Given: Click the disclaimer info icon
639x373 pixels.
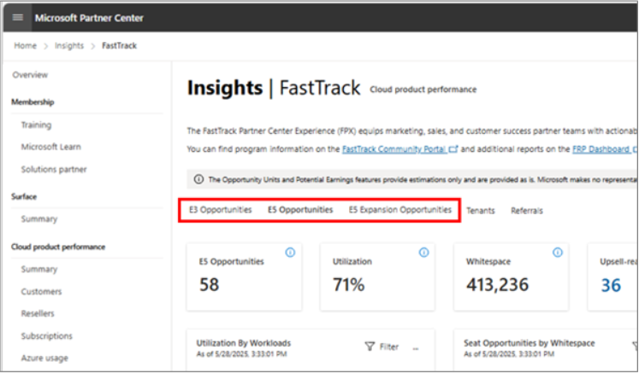Looking at the screenshot, I should (198, 179).
